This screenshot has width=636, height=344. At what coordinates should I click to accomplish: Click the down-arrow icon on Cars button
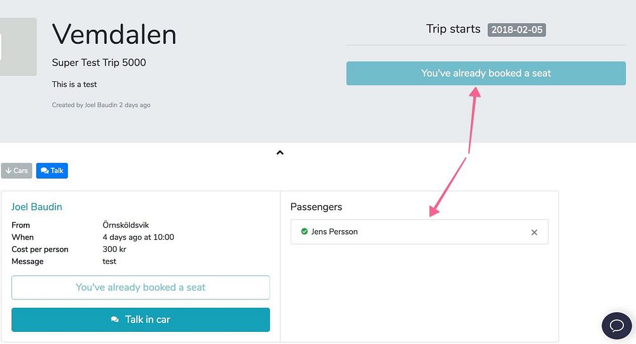click(8, 170)
